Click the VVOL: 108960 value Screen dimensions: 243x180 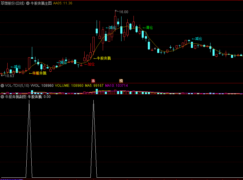coord(42,86)
